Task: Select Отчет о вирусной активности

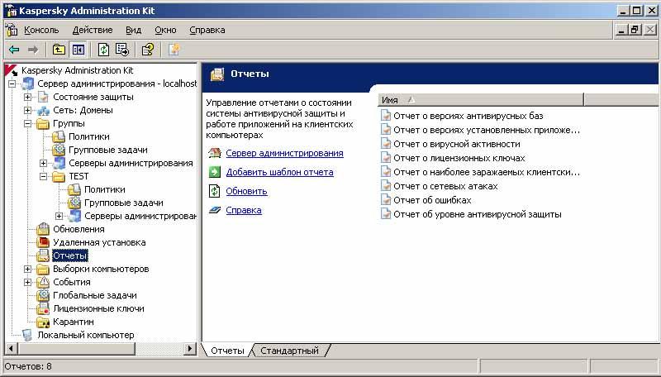Action: (457, 144)
